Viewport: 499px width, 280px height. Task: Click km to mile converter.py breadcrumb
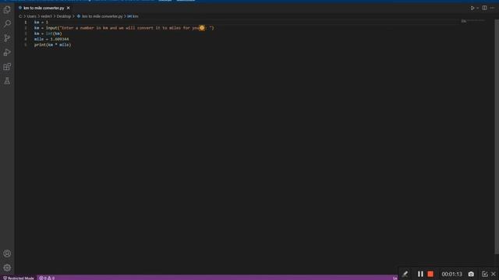point(102,16)
